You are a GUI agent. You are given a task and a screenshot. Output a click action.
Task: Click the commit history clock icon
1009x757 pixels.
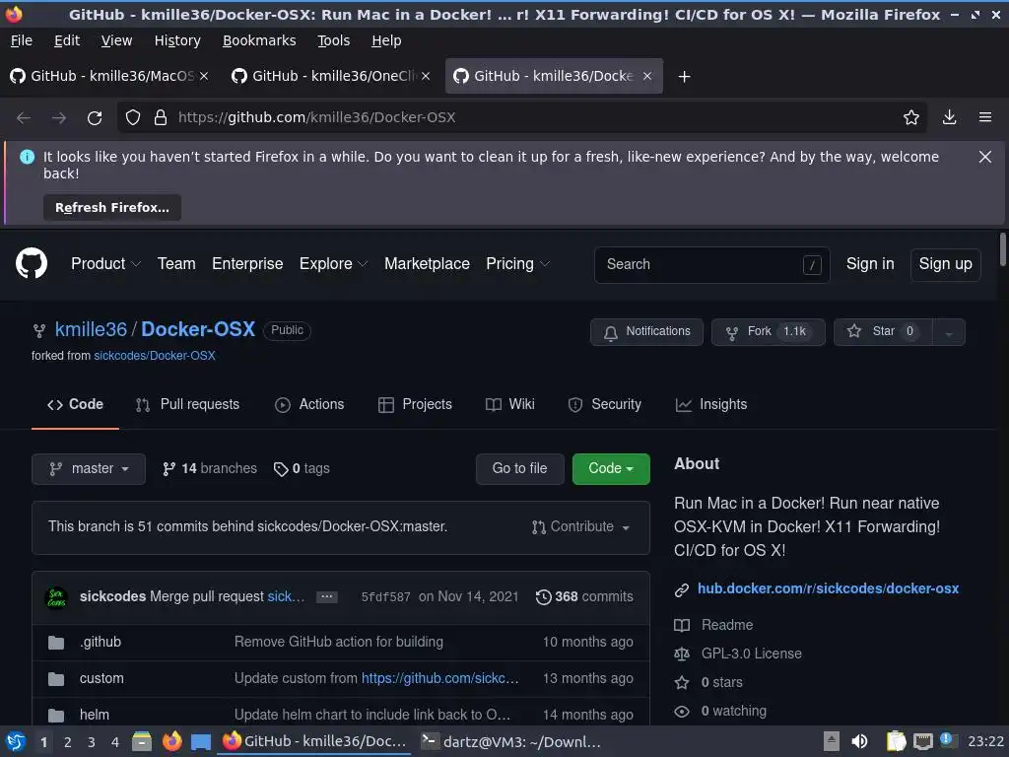pos(544,596)
